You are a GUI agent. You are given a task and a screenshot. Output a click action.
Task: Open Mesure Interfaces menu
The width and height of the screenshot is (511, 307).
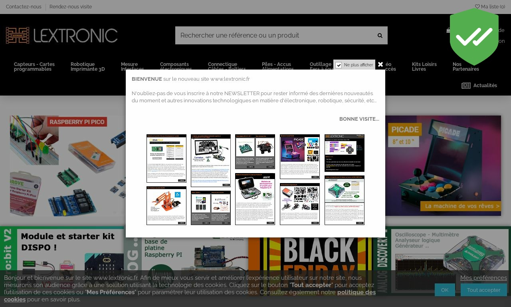[133, 66]
